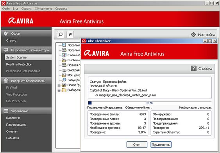Open Карантин in sidebar
Screen dimensions: 220x153
coord(13,118)
